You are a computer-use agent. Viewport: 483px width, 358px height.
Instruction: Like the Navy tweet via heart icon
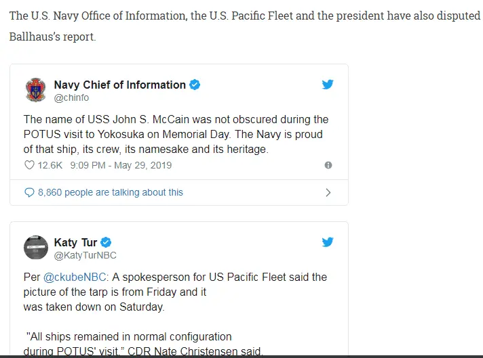(x=29, y=165)
